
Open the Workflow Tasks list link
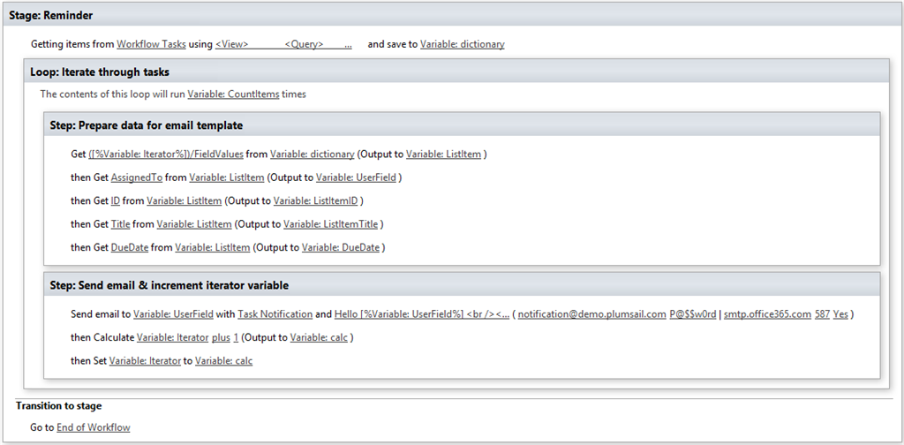(151, 44)
